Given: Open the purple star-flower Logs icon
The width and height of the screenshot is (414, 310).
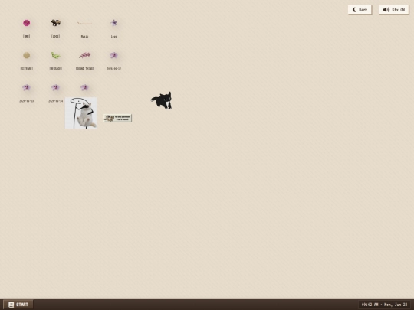Looking at the screenshot, I should tap(113, 23).
